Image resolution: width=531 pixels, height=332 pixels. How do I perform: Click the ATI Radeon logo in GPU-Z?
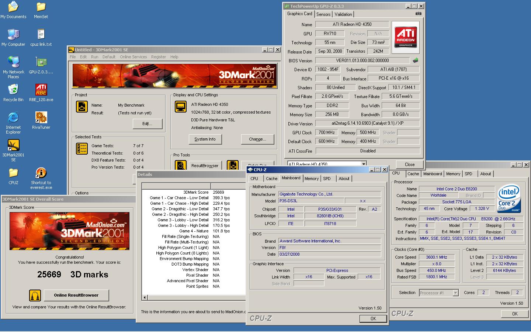[x=406, y=37]
